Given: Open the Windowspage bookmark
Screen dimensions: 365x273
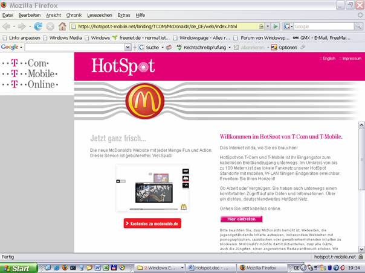Looking at the screenshot, I should pyautogui.click(x=202, y=37).
